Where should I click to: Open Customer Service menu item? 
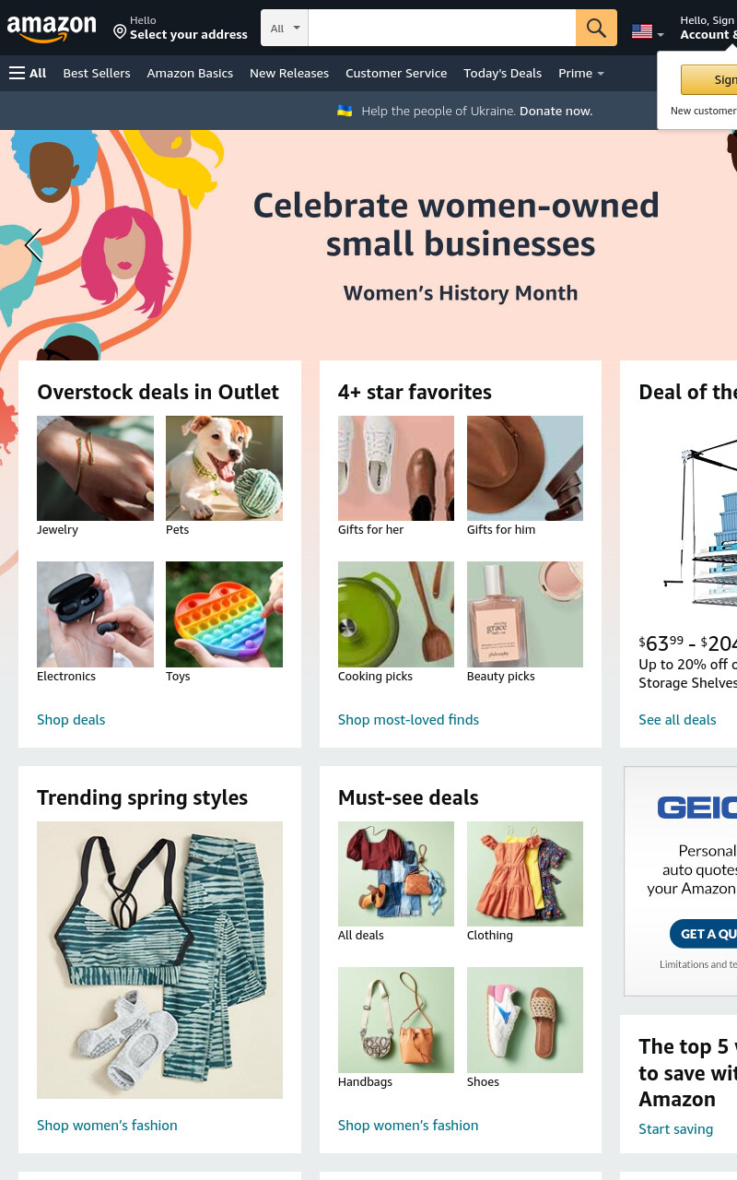[x=396, y=73]
